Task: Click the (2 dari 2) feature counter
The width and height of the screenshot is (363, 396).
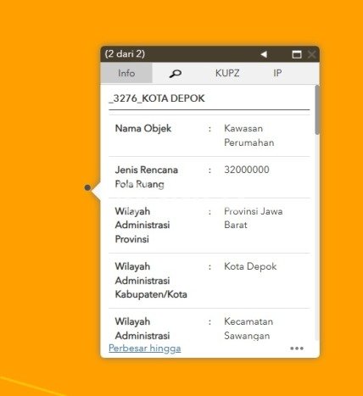Action: [125, 53]
